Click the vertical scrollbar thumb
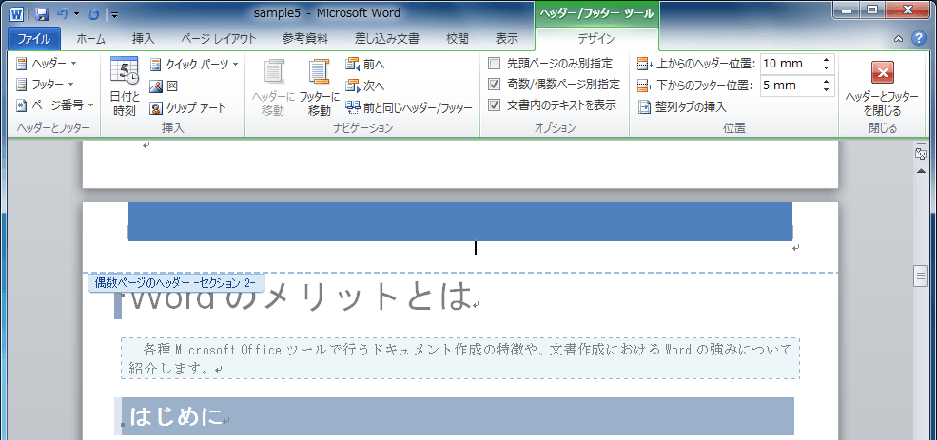 click(x=920, y=276)
